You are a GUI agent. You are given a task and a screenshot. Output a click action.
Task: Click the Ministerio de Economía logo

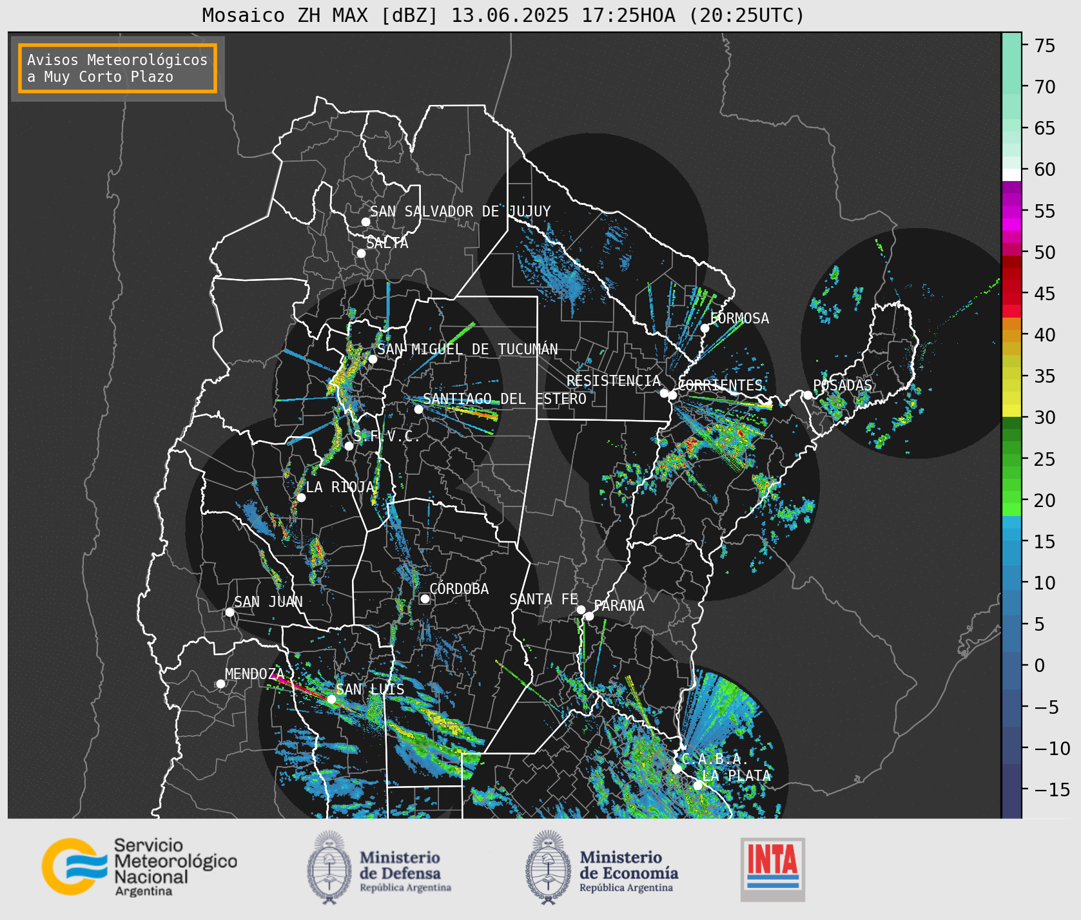(601, 867)
